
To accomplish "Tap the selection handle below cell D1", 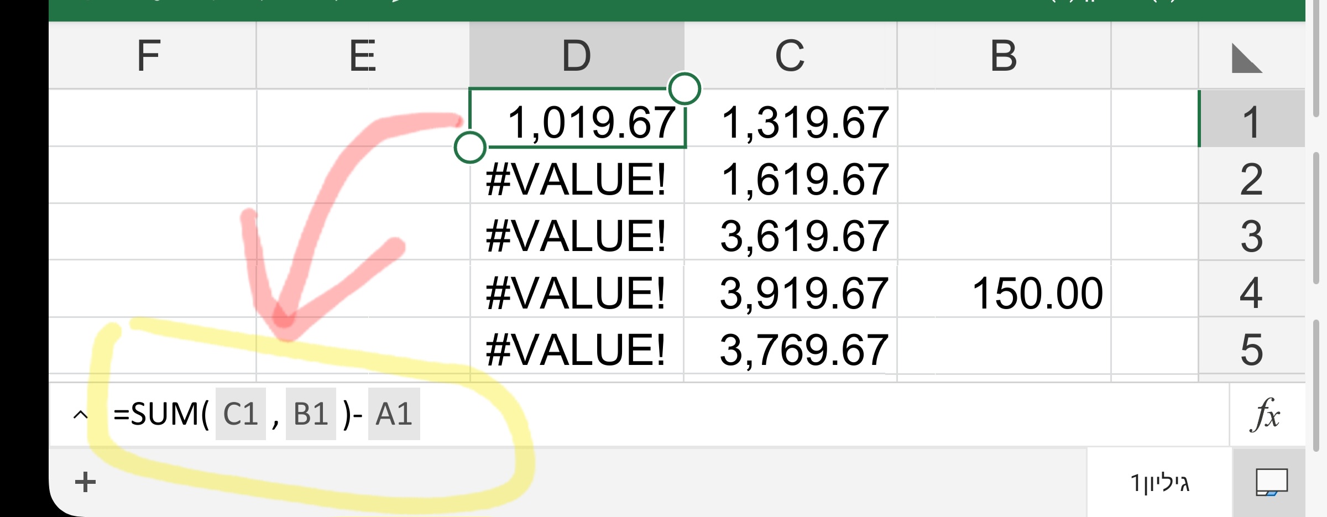I will (x=469, y=147).
